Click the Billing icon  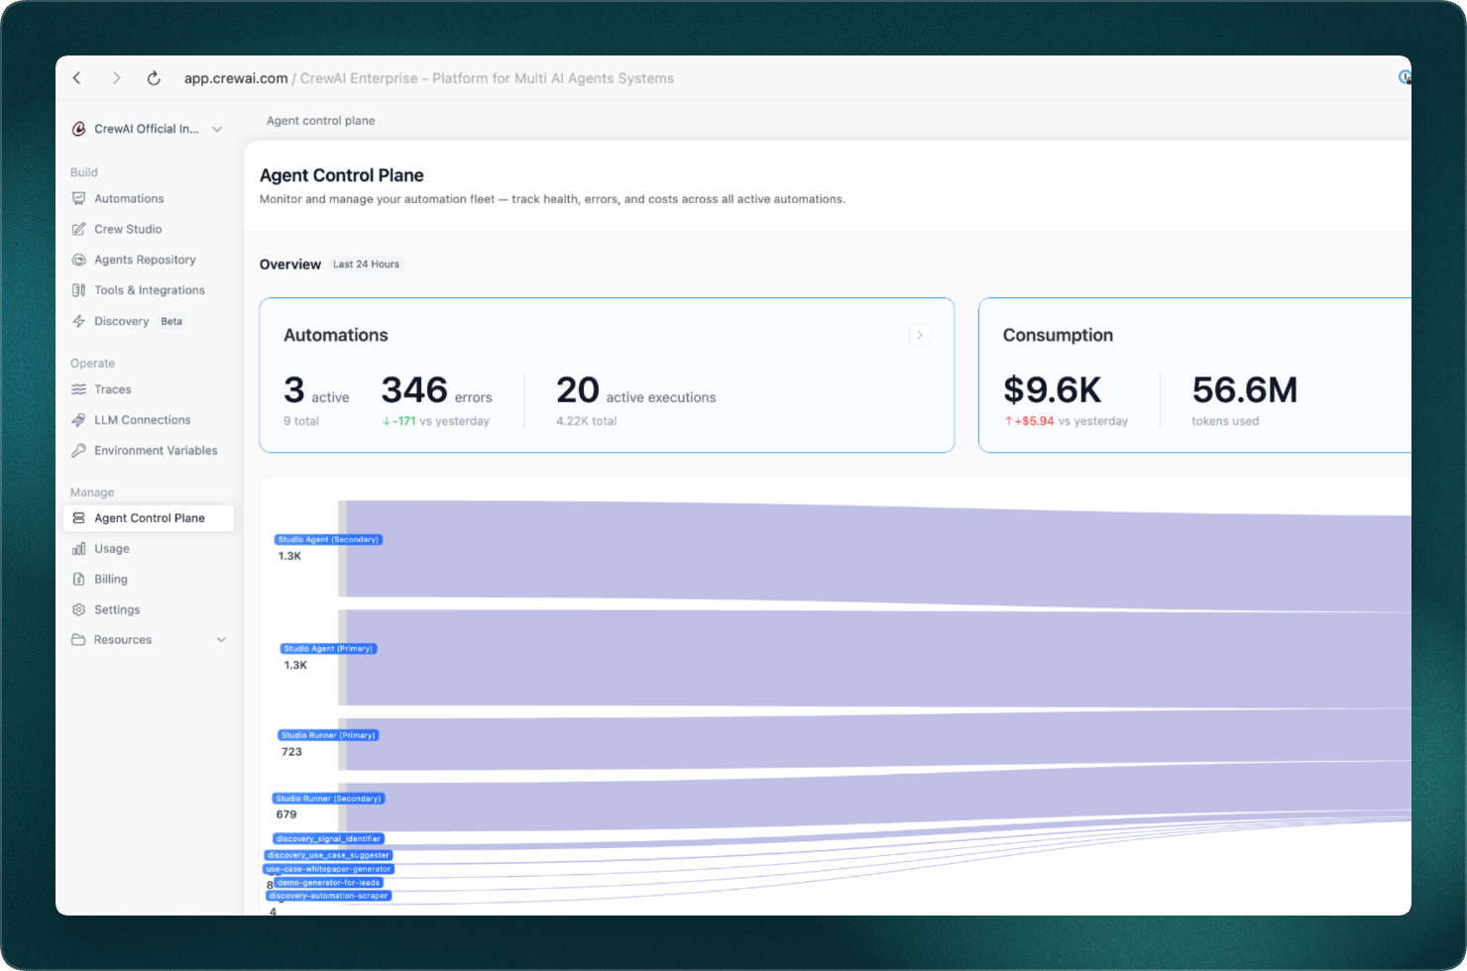78,580
